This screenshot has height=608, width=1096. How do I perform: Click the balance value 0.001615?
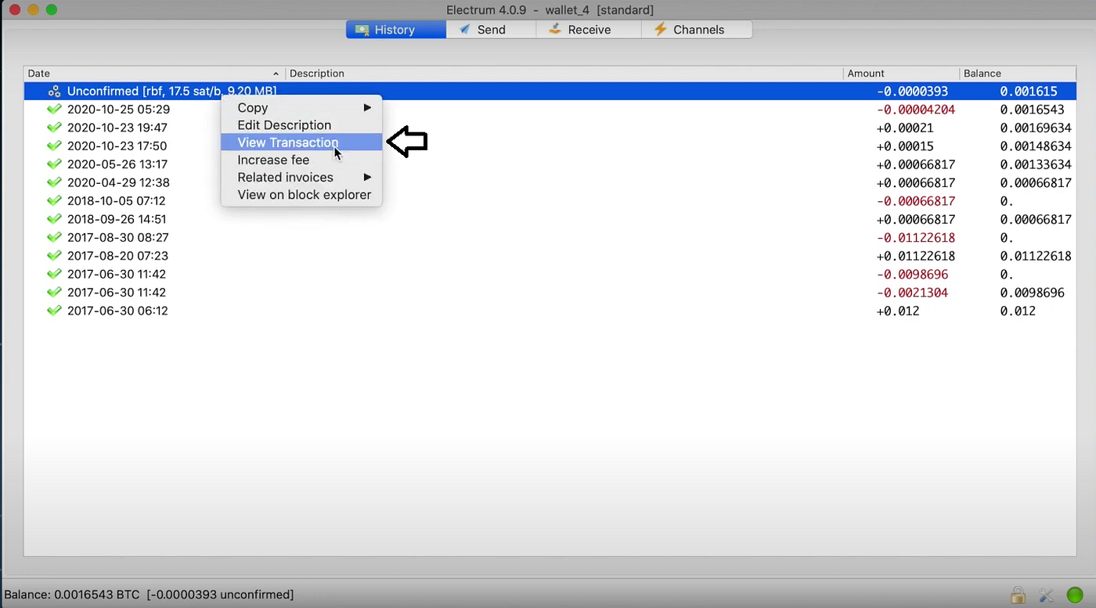point(1029,92)
